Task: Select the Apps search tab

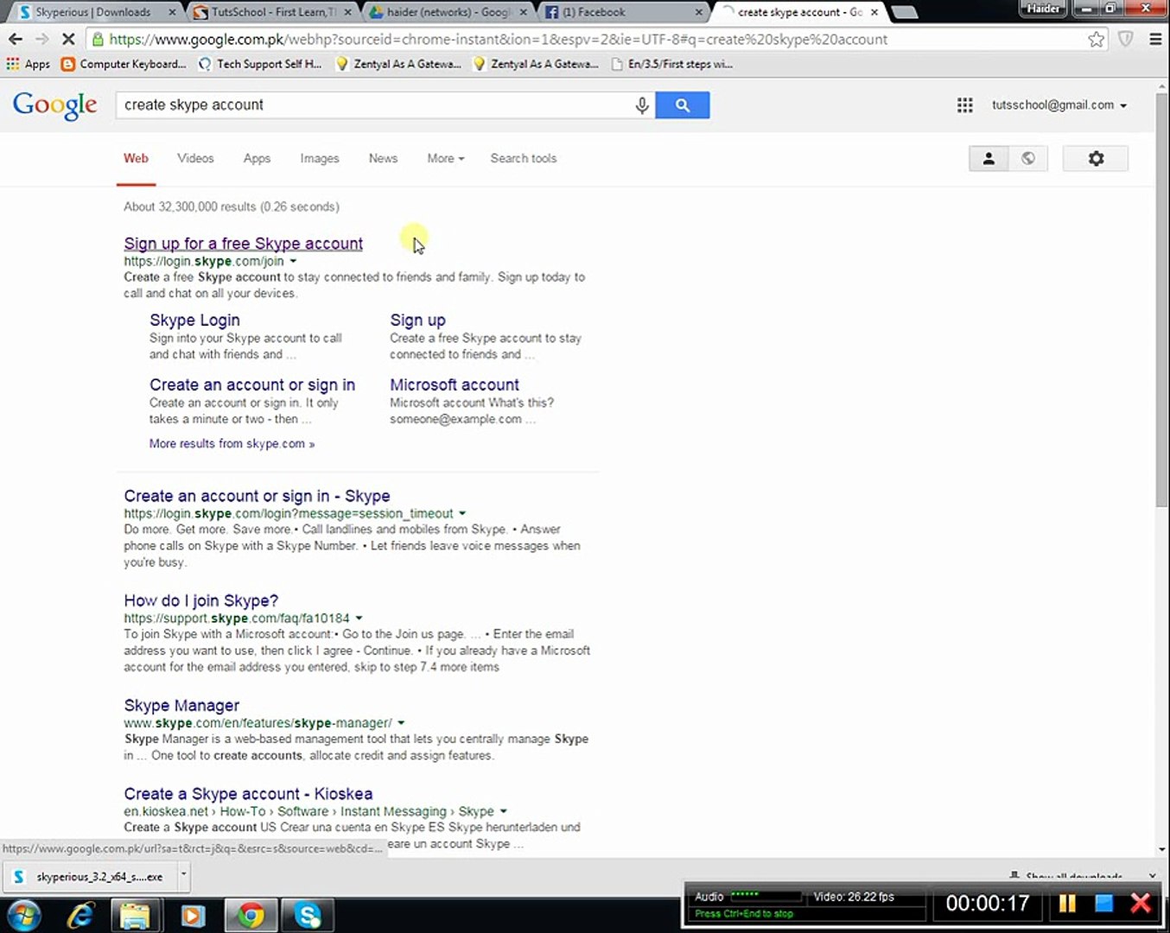Action: coord(257,158)
